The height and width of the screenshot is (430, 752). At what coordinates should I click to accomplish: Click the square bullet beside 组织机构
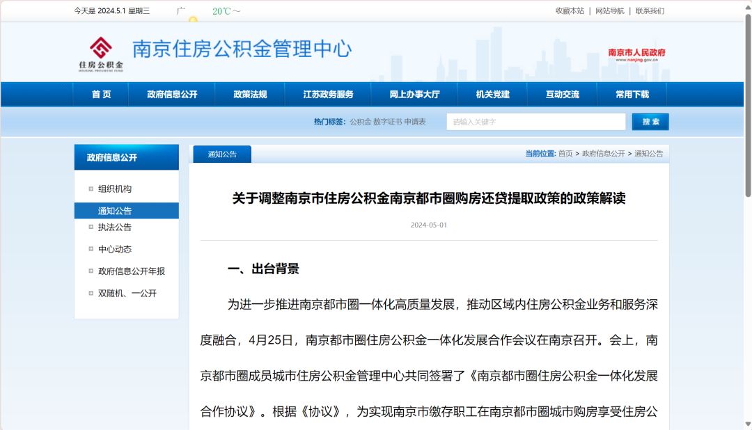(91, 189)
